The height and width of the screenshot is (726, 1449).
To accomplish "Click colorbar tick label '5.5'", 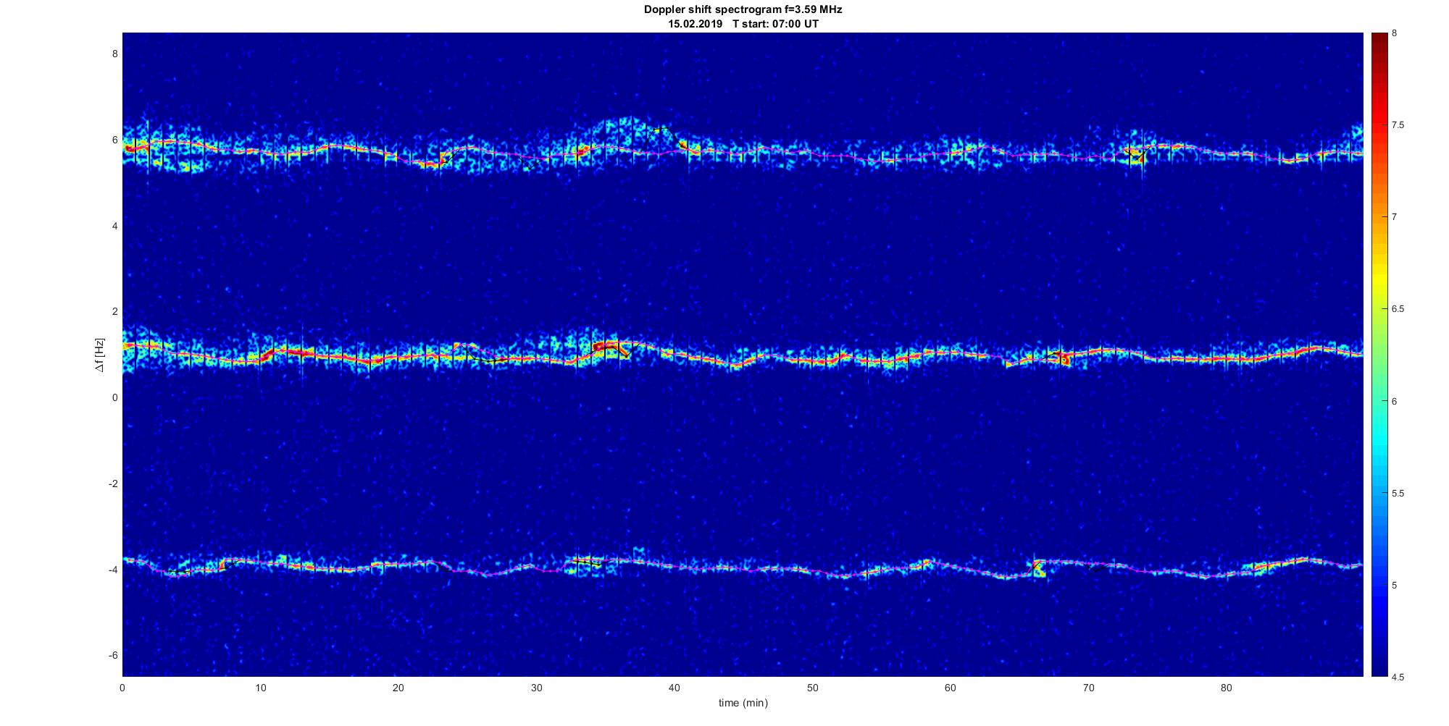I will pyautogui.click(x=1398, y=494).
